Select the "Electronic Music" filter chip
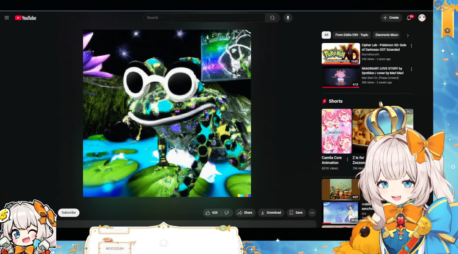This screenshot has height=254, width=458. pos(387,35)
